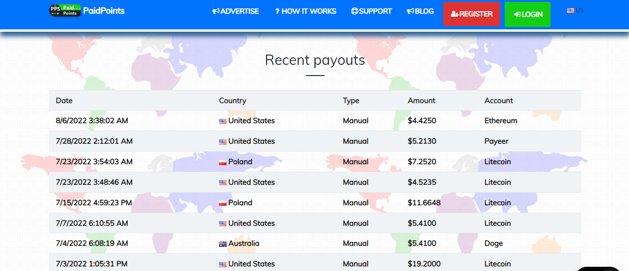The image size is (629, 271).
Task: Open the Advertise menu item
Action: [235, 11]
